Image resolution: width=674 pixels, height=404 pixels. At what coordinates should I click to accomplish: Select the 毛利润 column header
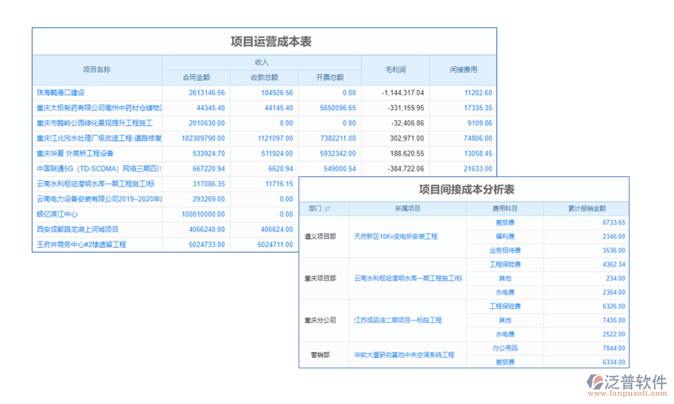point(395,69)
